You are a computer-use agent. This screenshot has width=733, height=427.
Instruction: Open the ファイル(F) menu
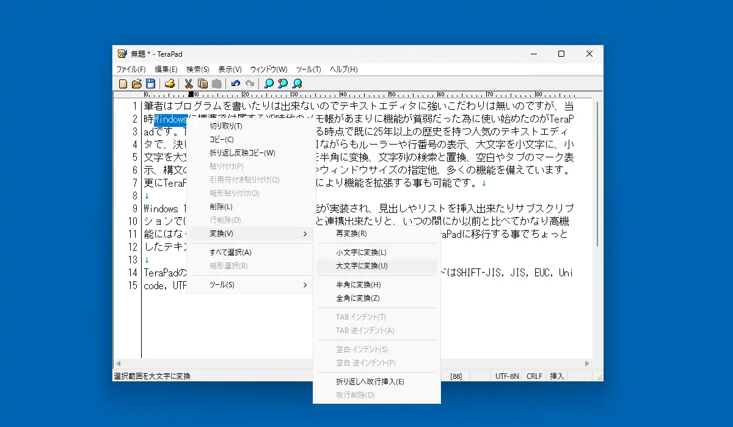coord(131,69)
